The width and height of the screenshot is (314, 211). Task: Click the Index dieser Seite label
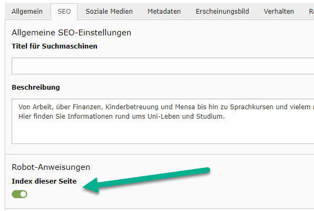coord(44,181)
